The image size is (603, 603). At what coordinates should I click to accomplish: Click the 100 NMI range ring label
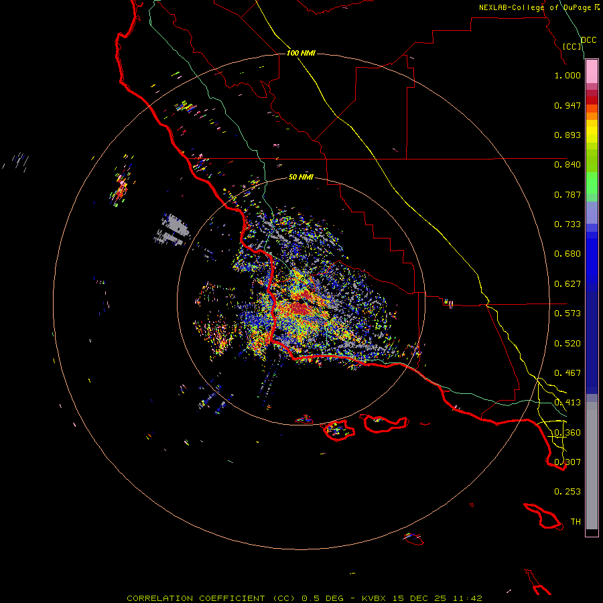(x=301, y=53)
